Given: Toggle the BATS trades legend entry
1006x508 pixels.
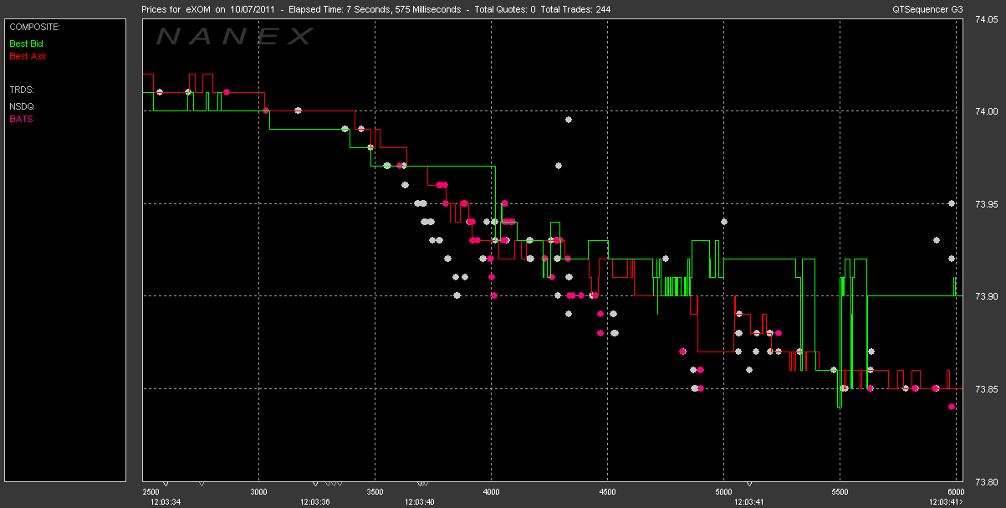Looking at the screenshot, I should [21, 119].
